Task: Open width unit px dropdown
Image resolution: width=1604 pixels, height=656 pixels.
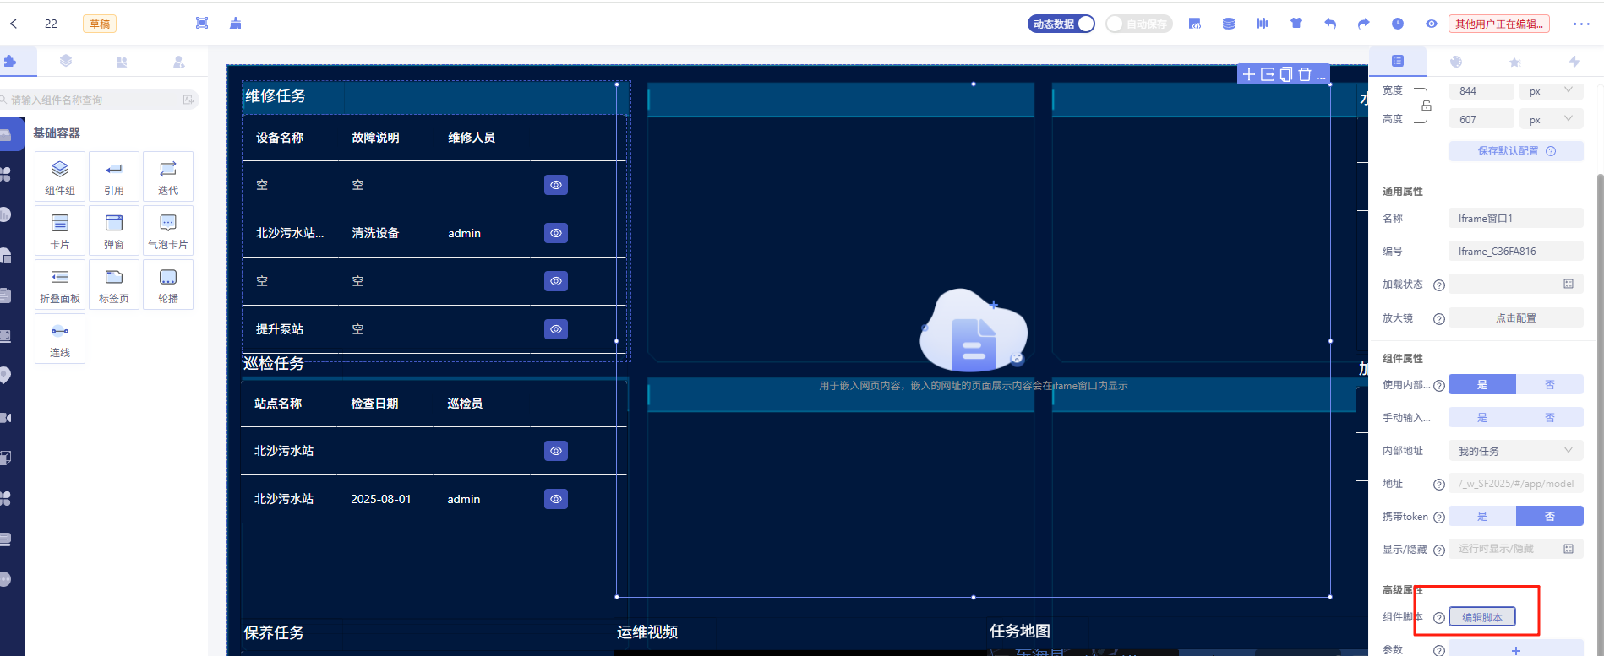Action: point(1552,91)
